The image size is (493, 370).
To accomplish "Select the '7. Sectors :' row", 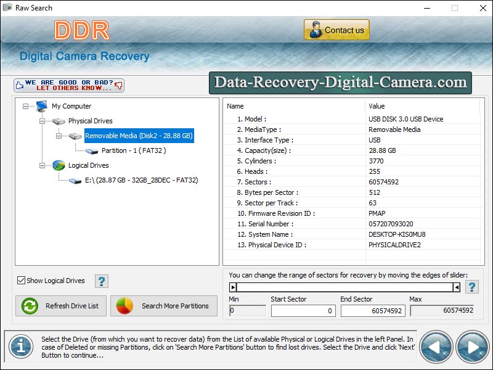I will 352,182.
